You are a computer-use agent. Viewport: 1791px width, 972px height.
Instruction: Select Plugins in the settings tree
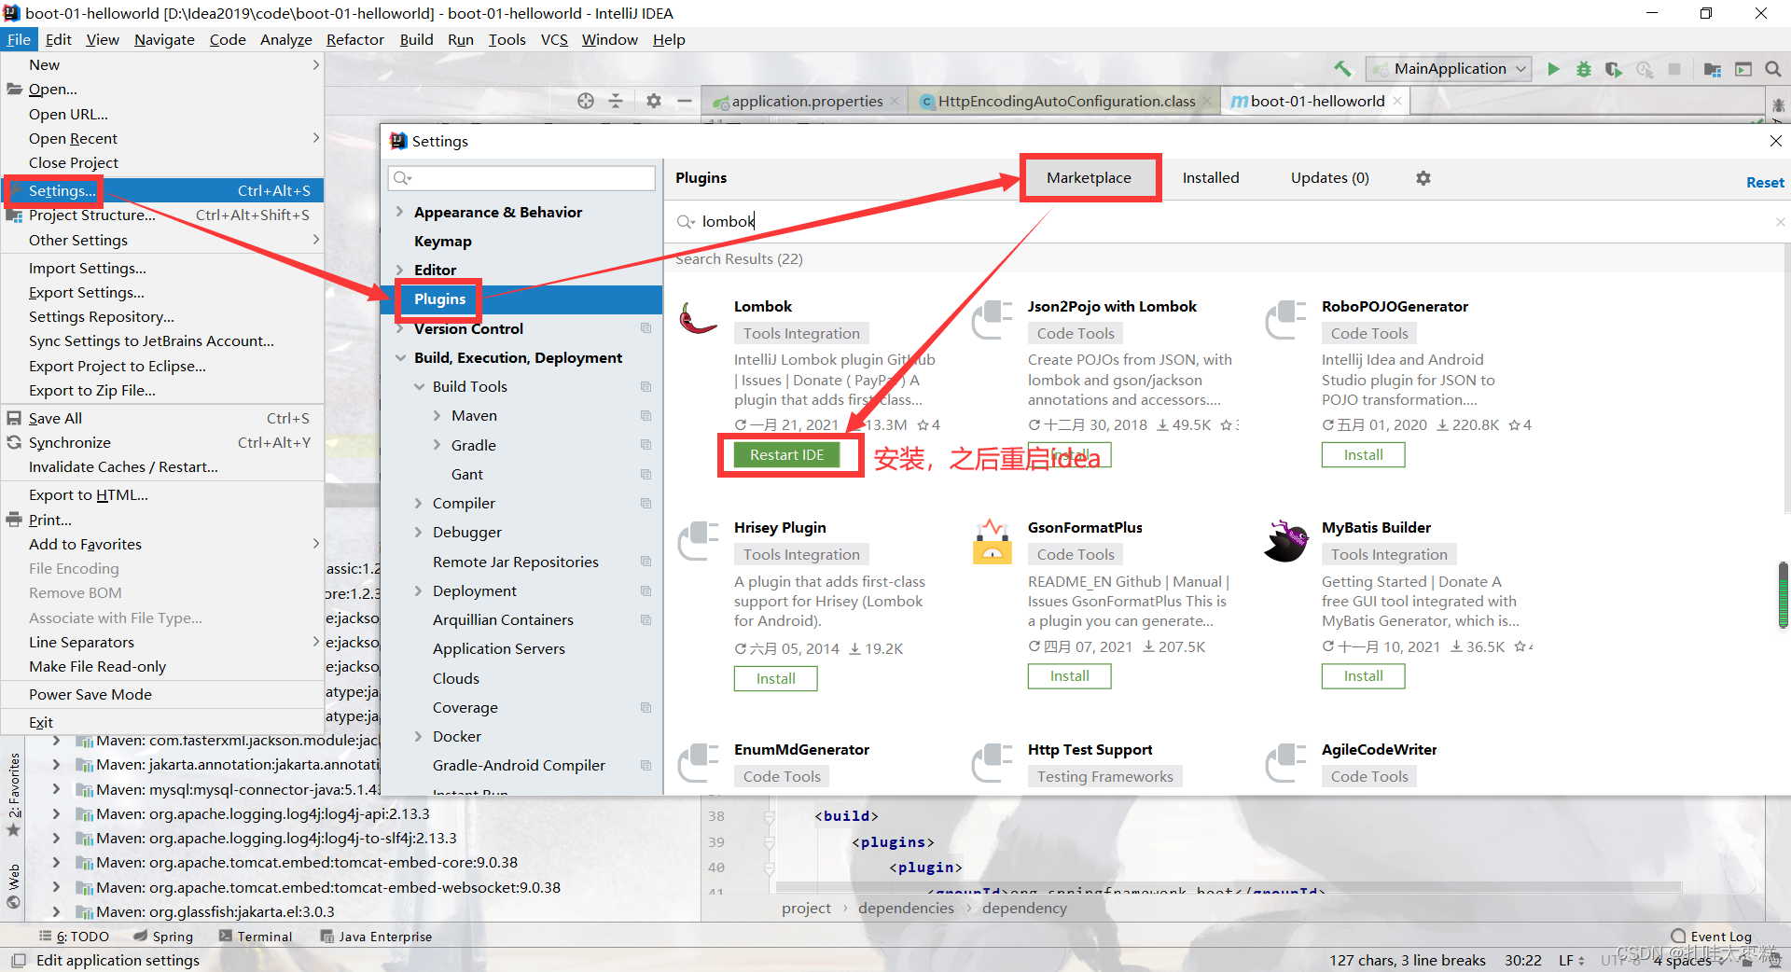coord(521,299)
